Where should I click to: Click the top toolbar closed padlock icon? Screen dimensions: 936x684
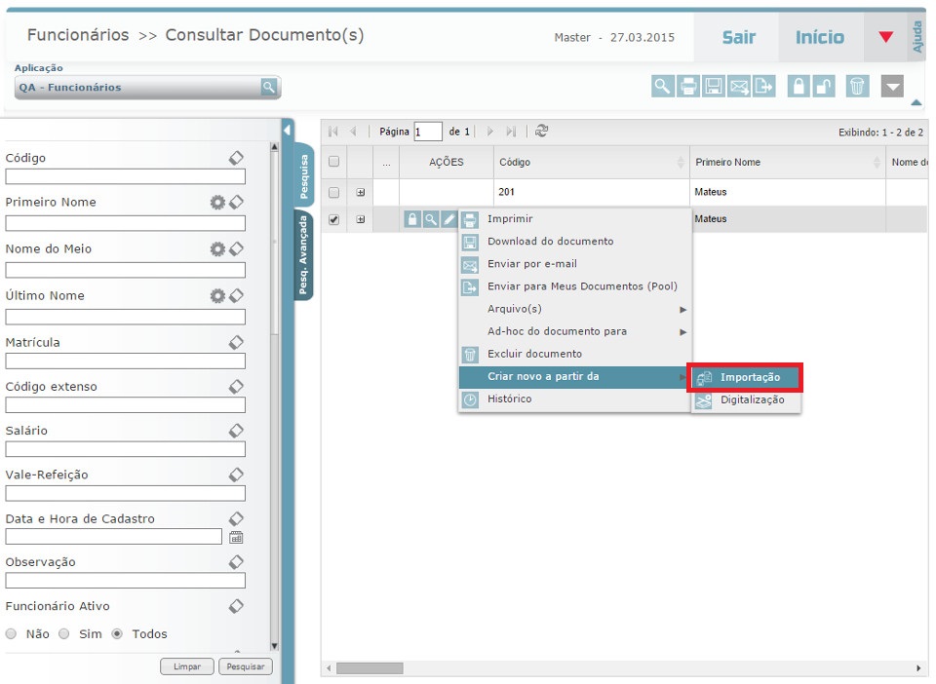point(799,87)
